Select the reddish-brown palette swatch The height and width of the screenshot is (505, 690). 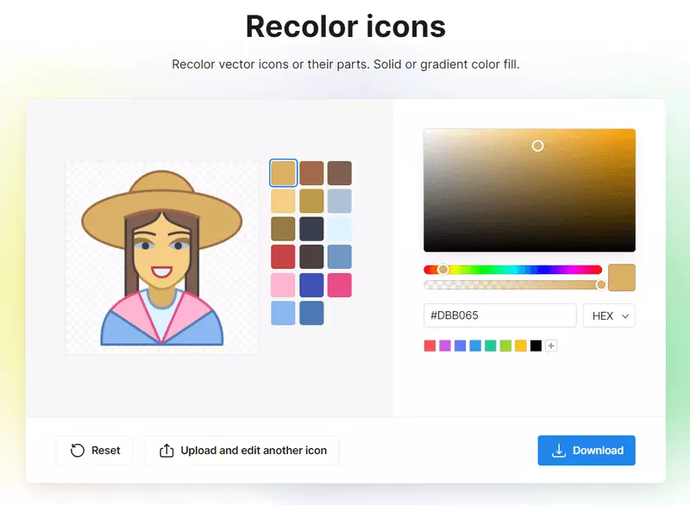click(x=311, y=173)
